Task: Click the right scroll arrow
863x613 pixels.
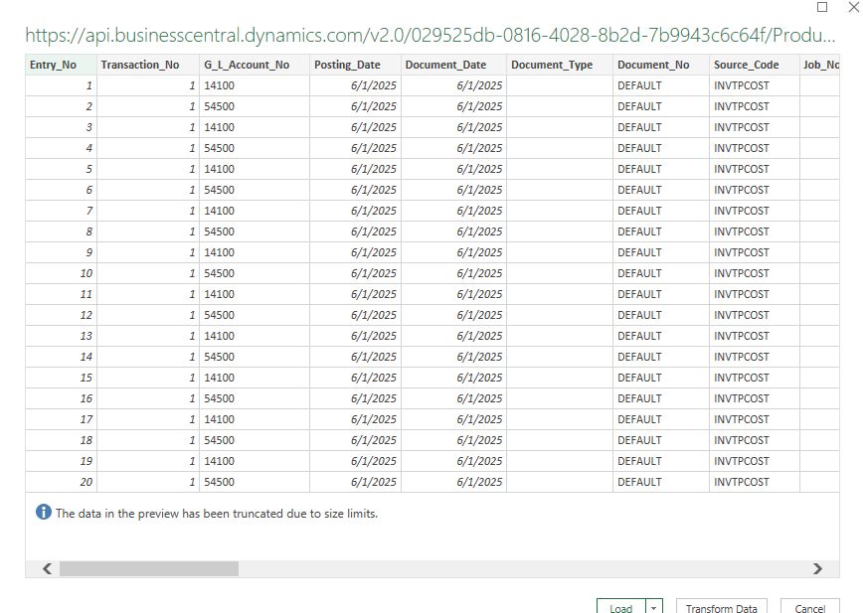Action: (817, 569)
